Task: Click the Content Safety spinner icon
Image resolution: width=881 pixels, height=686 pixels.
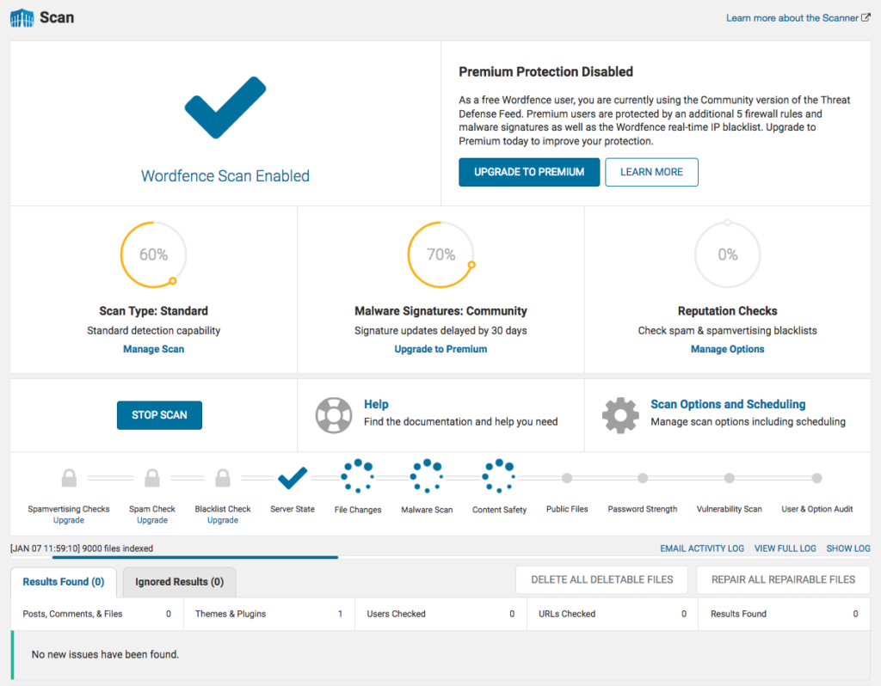Action: (499, 476)
